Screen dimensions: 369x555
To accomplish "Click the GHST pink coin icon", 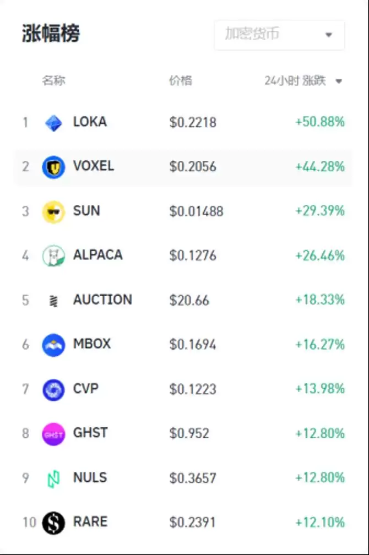I will [x=53, y=434].
